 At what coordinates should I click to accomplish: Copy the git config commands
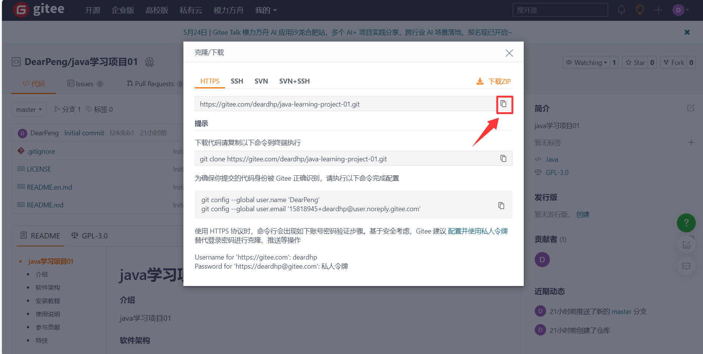click(x=501, y=206)
